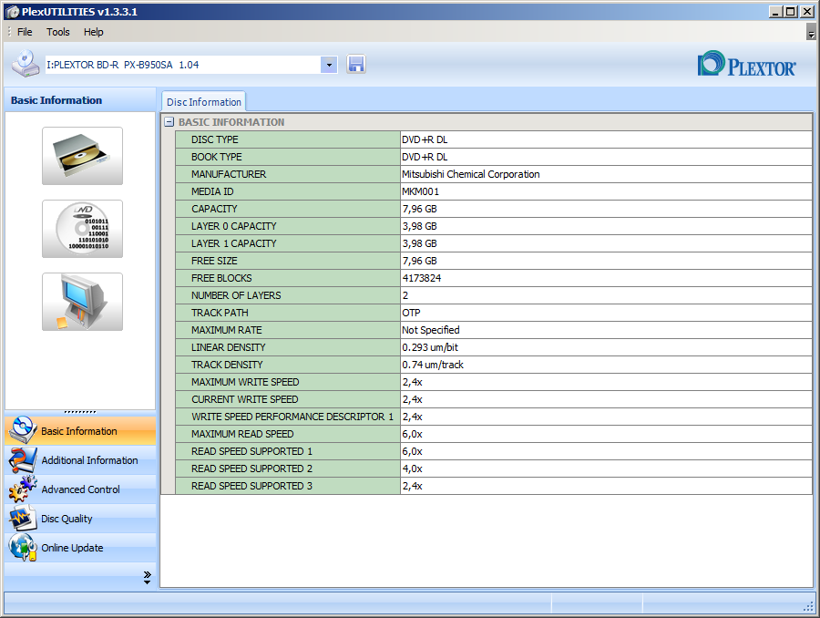Select the NUMBER OF LAYERS row
820x618 pixels.
494,295
